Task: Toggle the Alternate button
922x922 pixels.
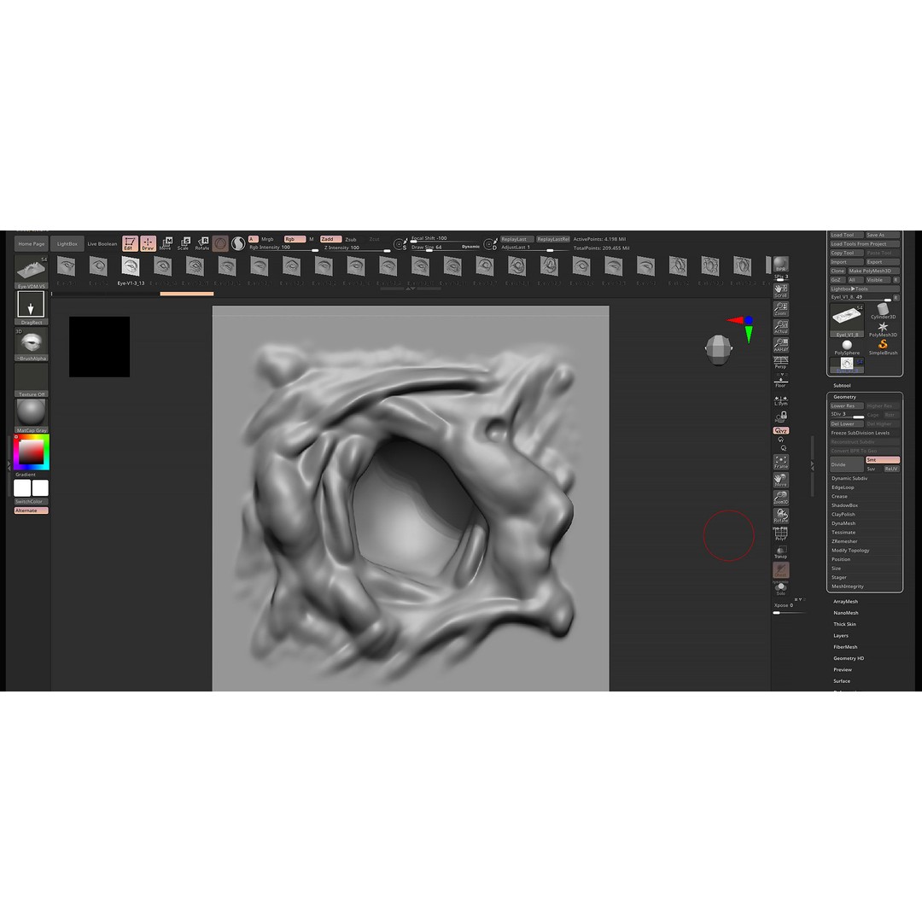Action: (x=32, y=511)
